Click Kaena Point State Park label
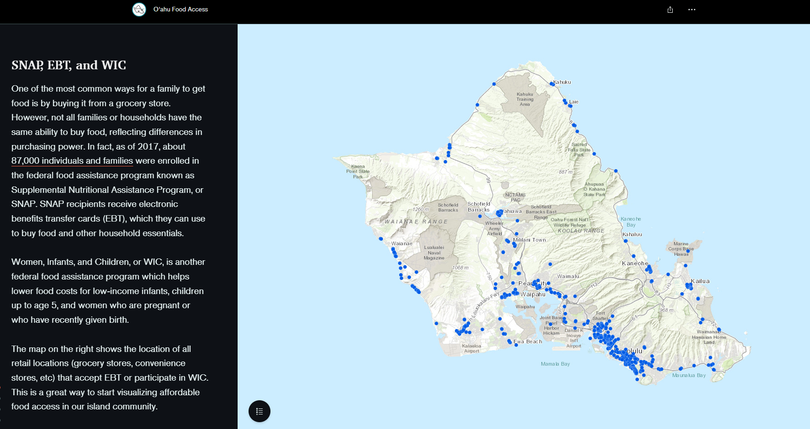Image resolution: width=810 pixels, height=429 pixels. [x=358, y=171]
